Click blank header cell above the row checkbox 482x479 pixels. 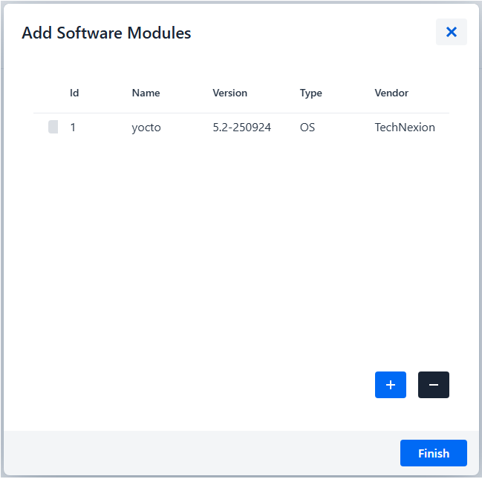click(52, 93)
